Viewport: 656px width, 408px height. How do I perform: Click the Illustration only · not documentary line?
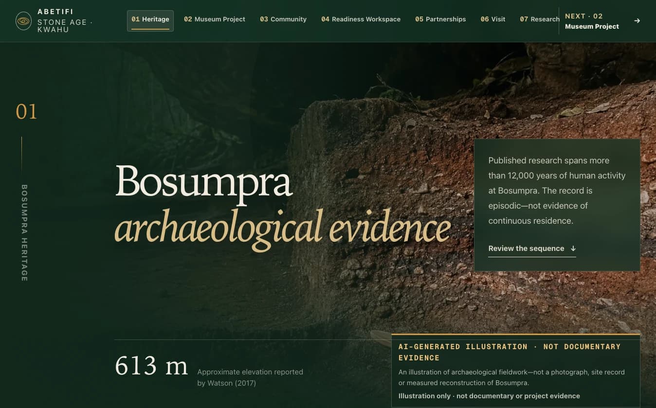pos(489,396)
